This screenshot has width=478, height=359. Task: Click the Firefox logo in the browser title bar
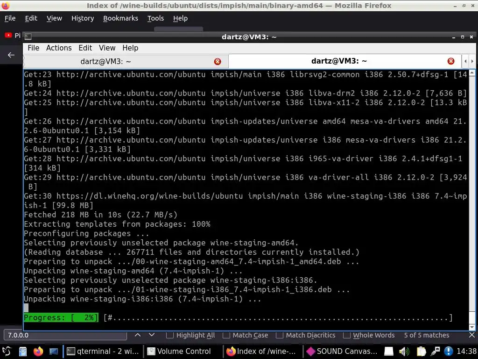pyautogui.click(x=6, y=5)
